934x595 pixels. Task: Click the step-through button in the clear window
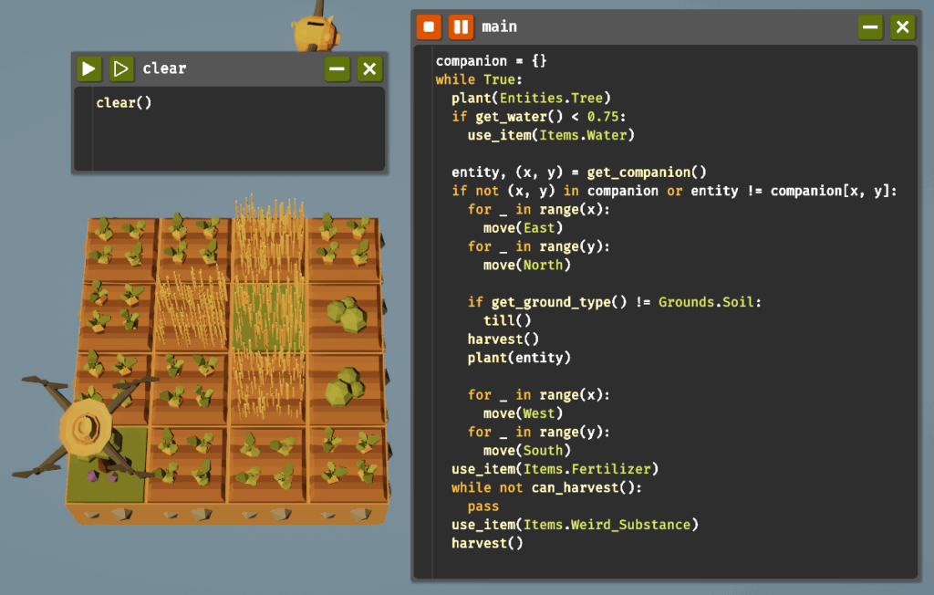[121, 68]
